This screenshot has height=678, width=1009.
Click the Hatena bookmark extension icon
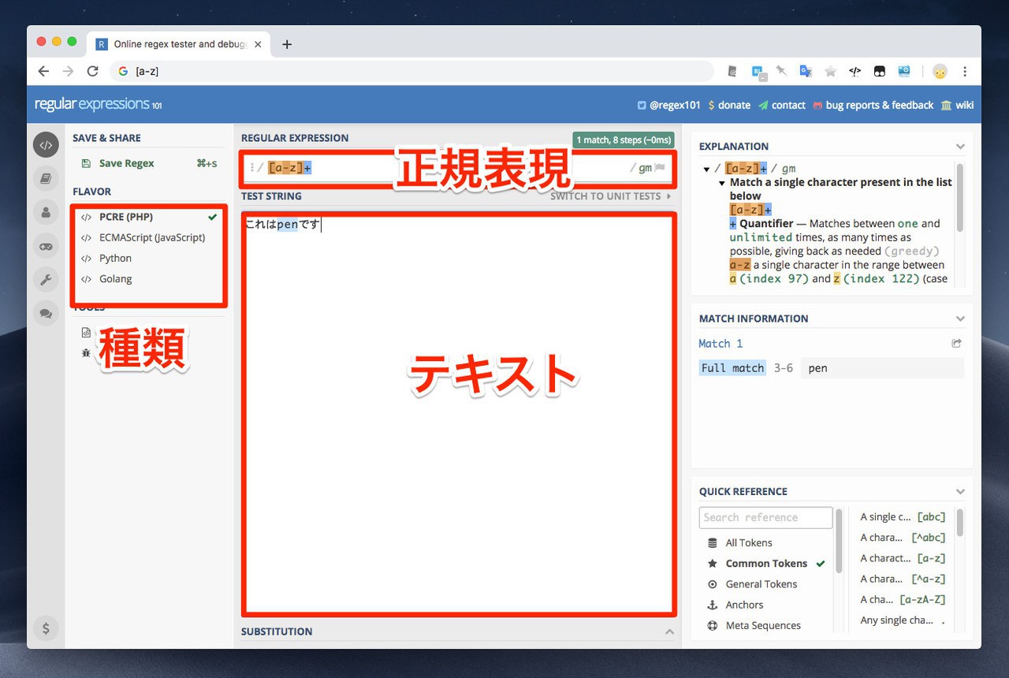[x=758, y=71]
